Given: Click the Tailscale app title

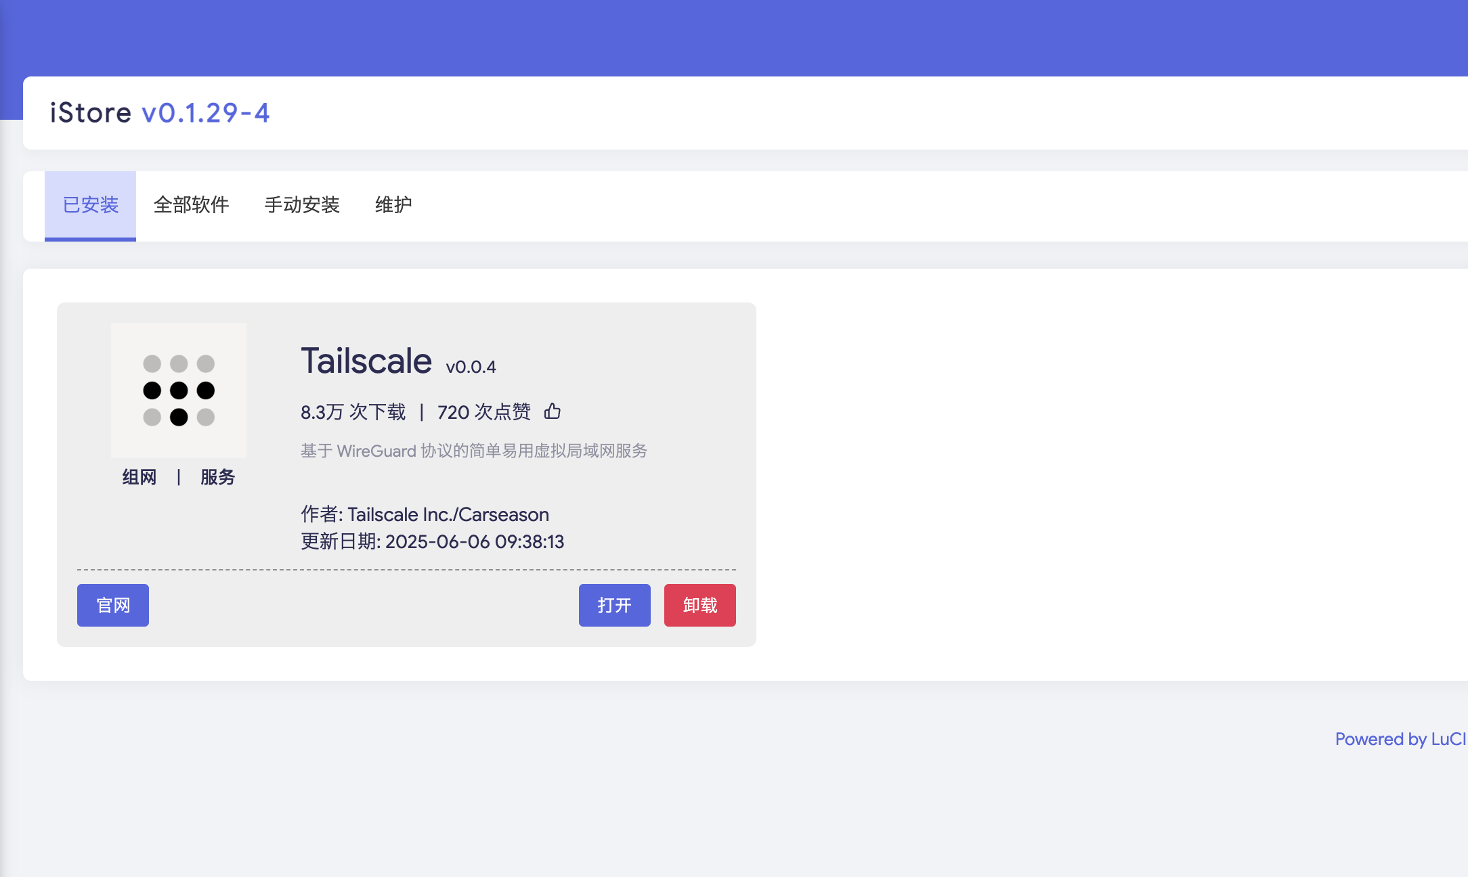Looking at the screenshot, I should point(366,361).
